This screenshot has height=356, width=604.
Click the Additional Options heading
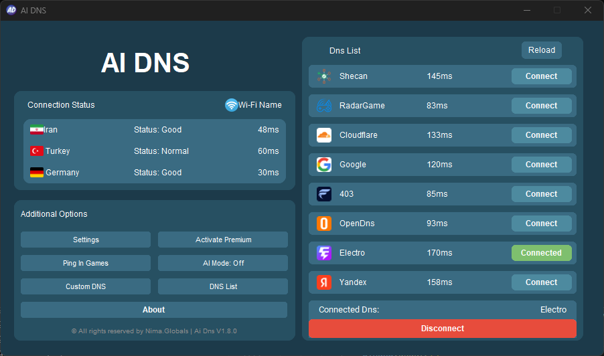point(54,214)
